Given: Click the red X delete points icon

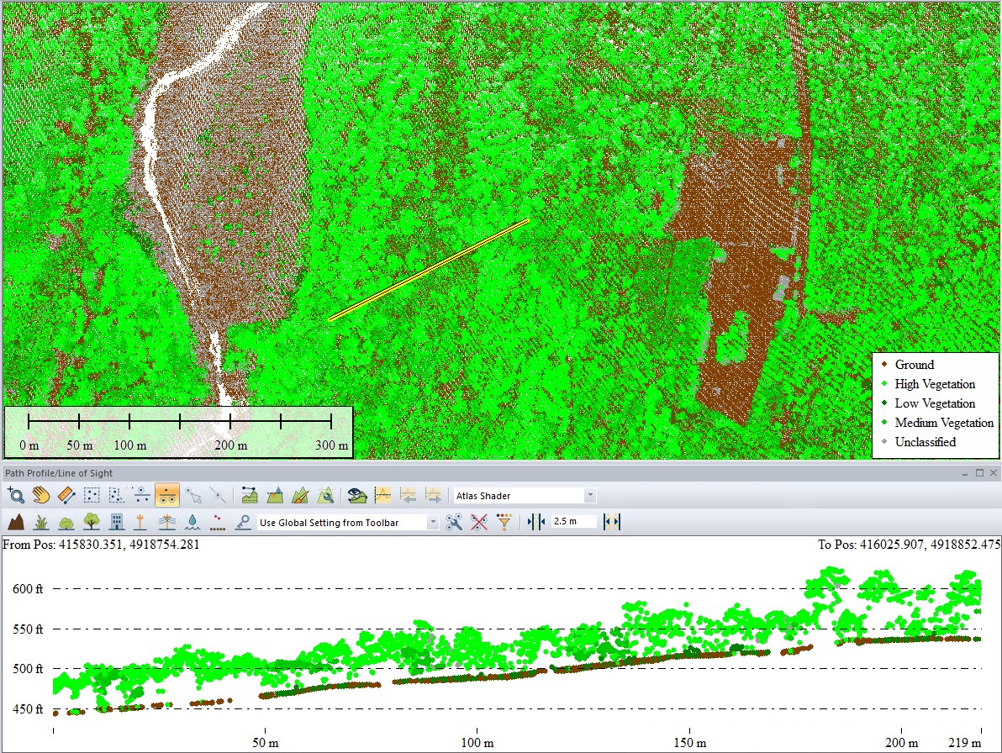Looking at the screenshot, I should click(478, 522).
